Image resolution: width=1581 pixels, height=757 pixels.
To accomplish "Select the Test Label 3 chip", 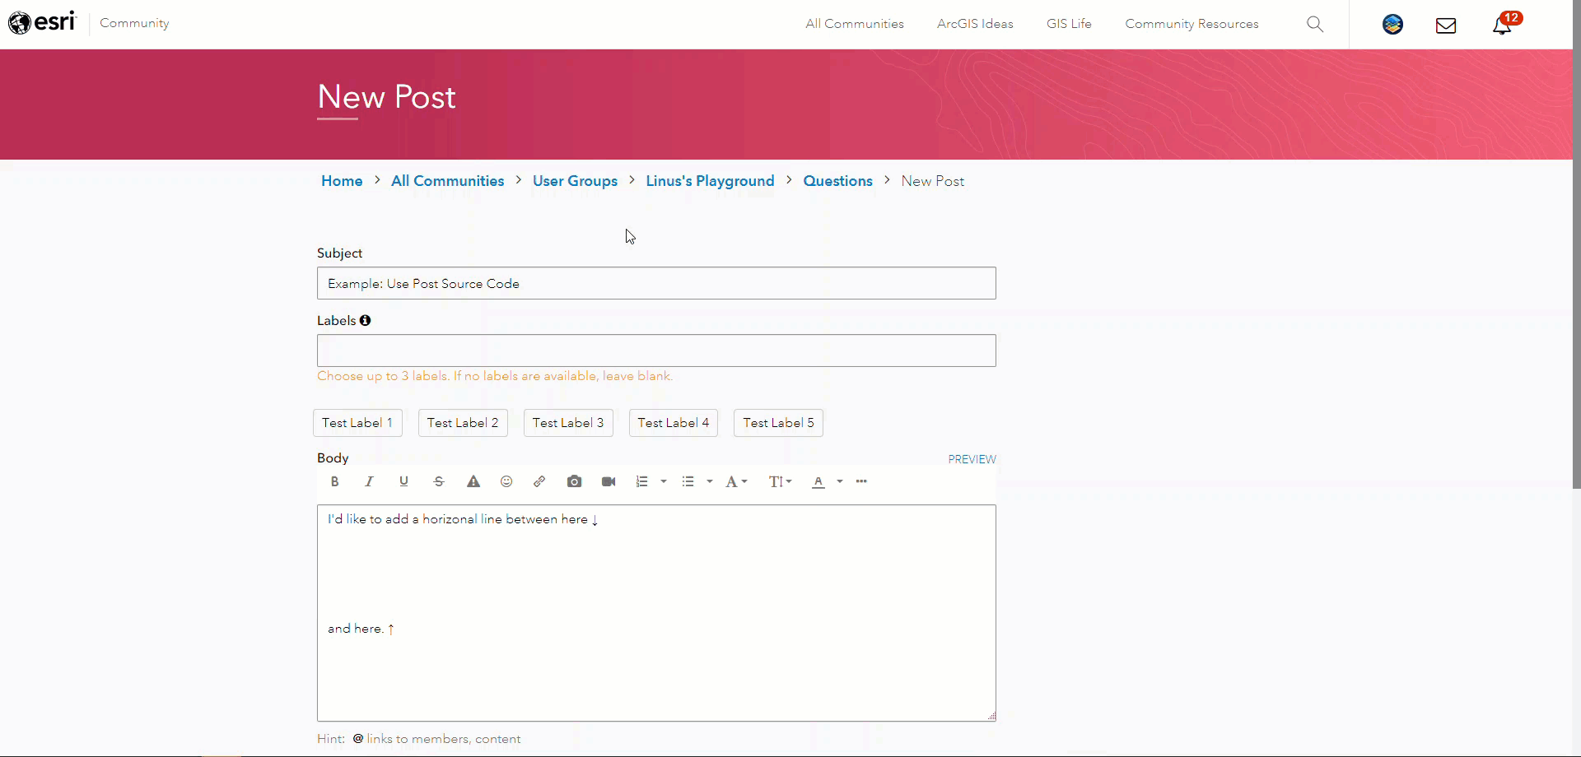I will coord(567,422).
